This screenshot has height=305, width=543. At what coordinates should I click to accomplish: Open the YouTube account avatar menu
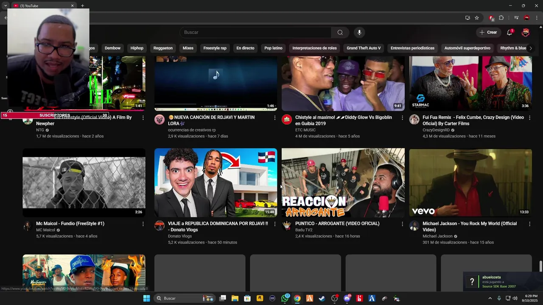pyautogui.click(x=526, y=32)
